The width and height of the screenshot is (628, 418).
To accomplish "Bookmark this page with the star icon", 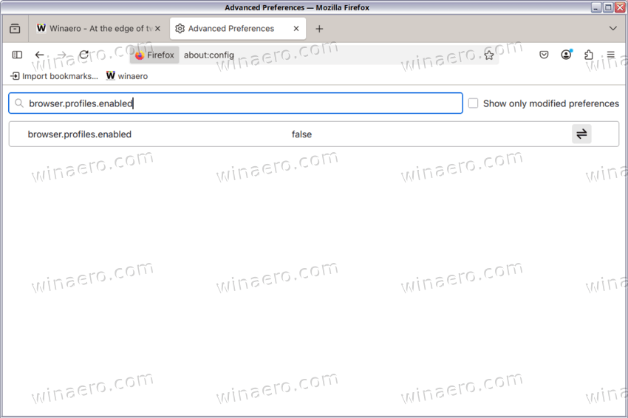I will (x=488, y=55).
